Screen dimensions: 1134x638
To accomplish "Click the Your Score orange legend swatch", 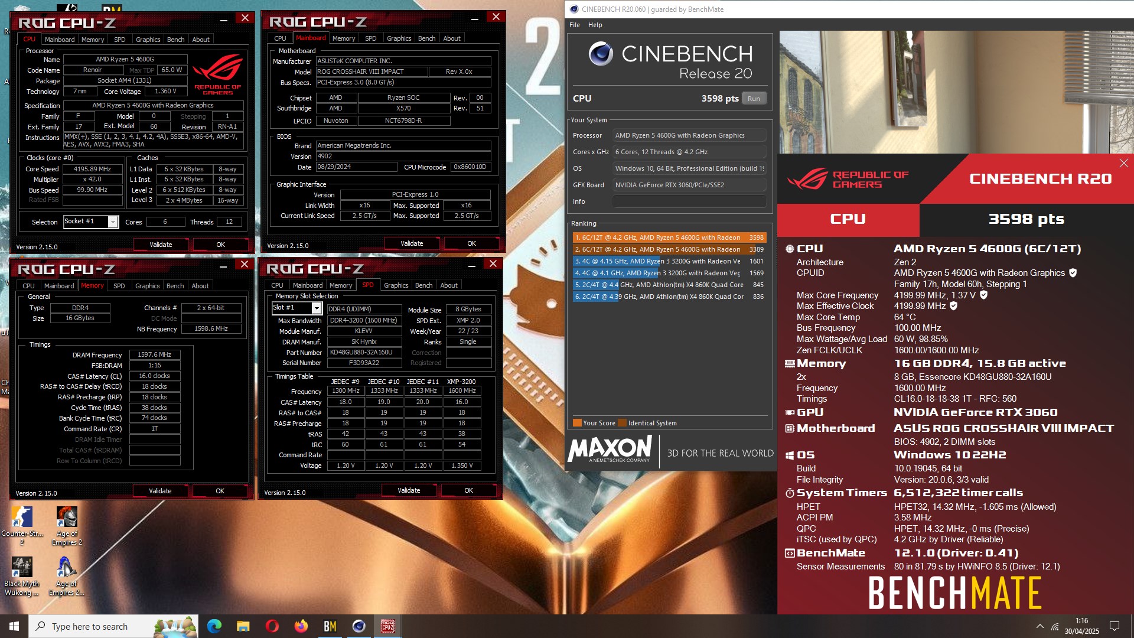I will pyautogui.click(x=577, y=423).
